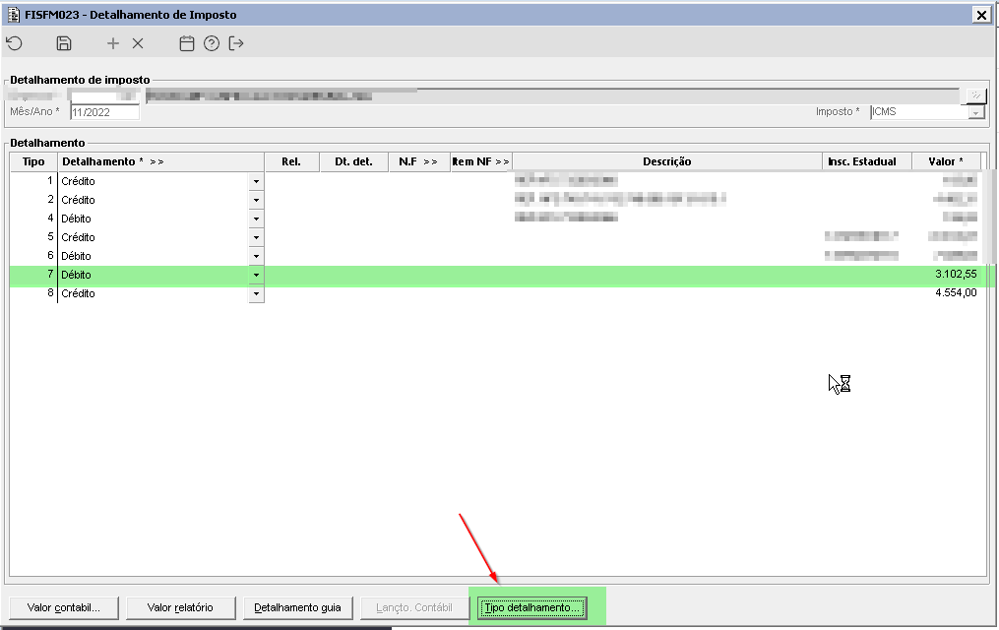This screenshot has width=999, height=630.
Task: Click the Valor column header
Action: [x=946, y=161]
